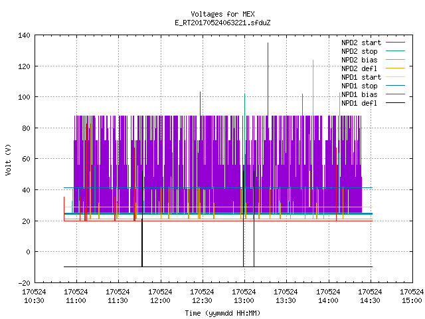The height and width of the screenshot is (319, 425).
Task: Click the 14:30 time tick label
Action: pyautogui.click(x=370, y=300)
